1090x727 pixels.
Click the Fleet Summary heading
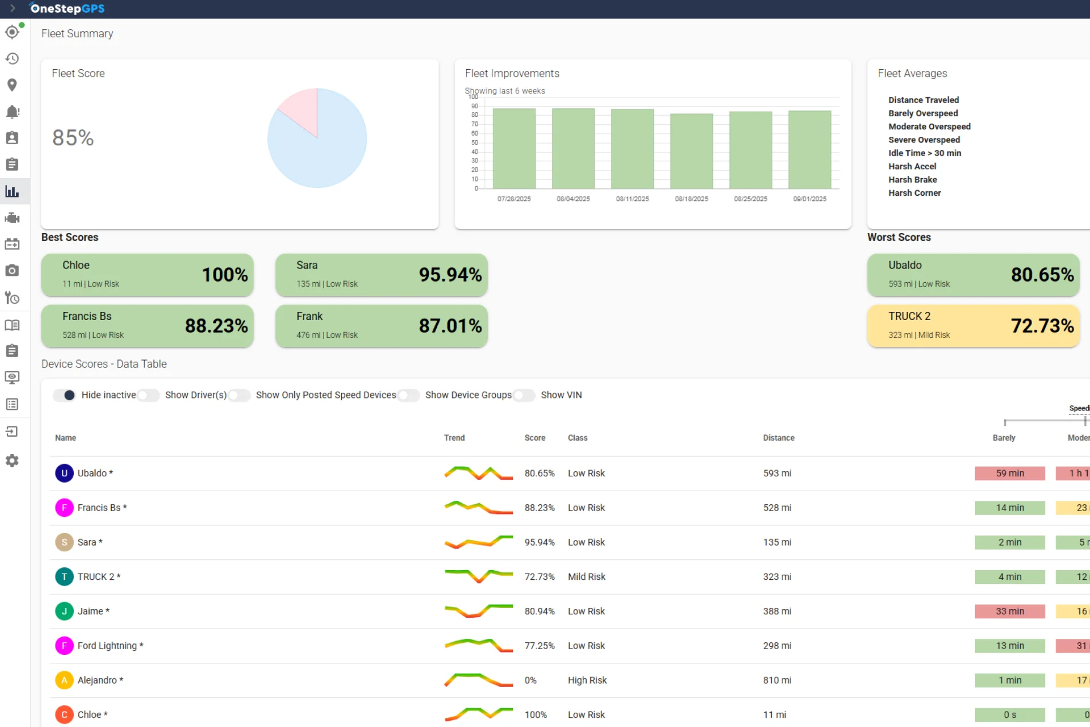coord(77,33)
